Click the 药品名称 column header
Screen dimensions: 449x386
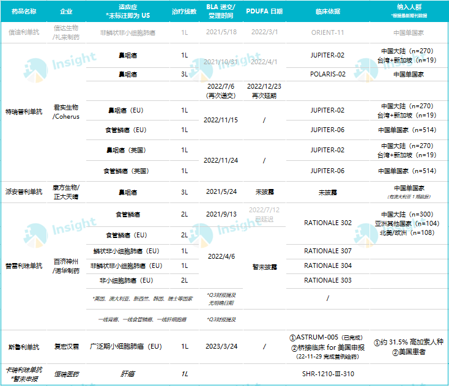(24, 12)
